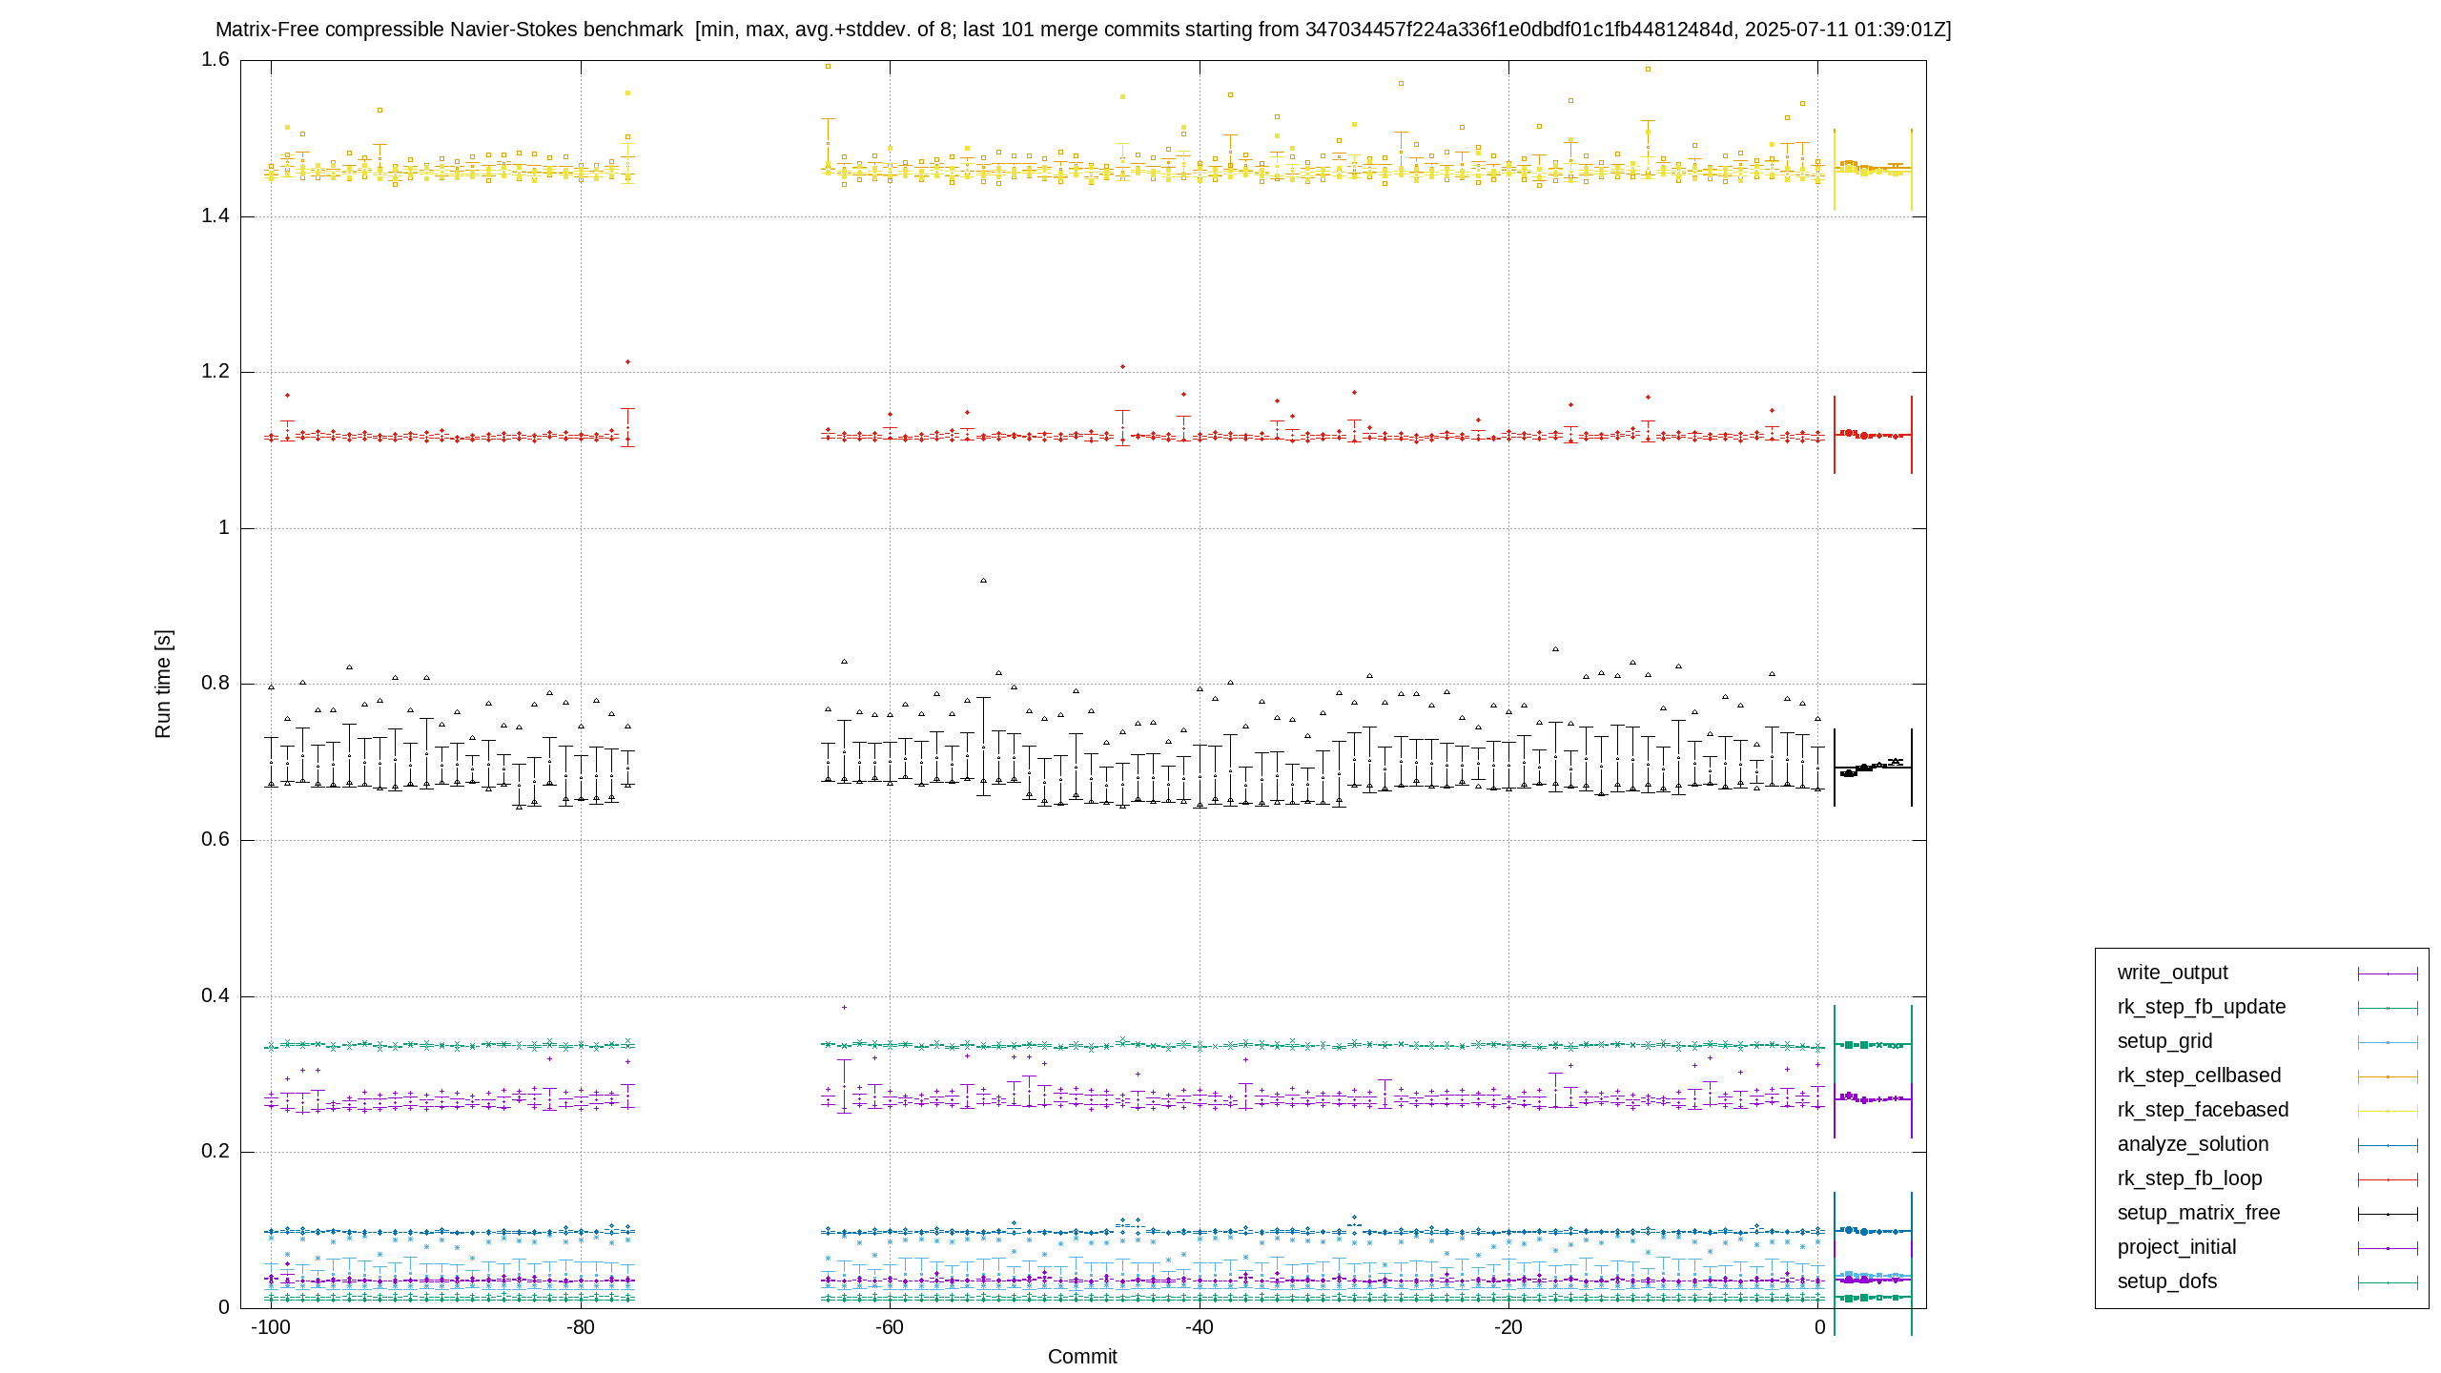Click the write_output legend marker
Viewport: 2441px width, 1373px height.
pos(2388,973)
